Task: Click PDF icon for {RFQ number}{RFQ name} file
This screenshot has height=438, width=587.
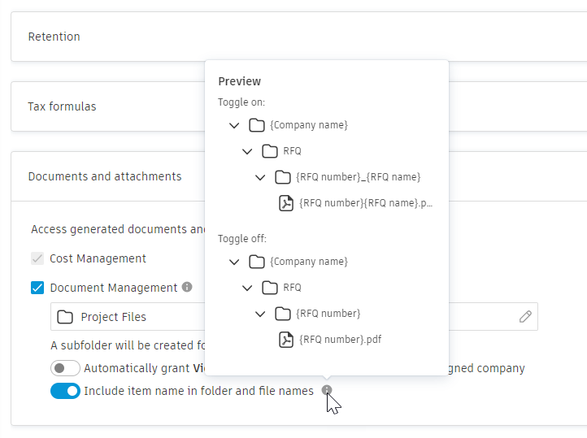Action: [285, 203]
